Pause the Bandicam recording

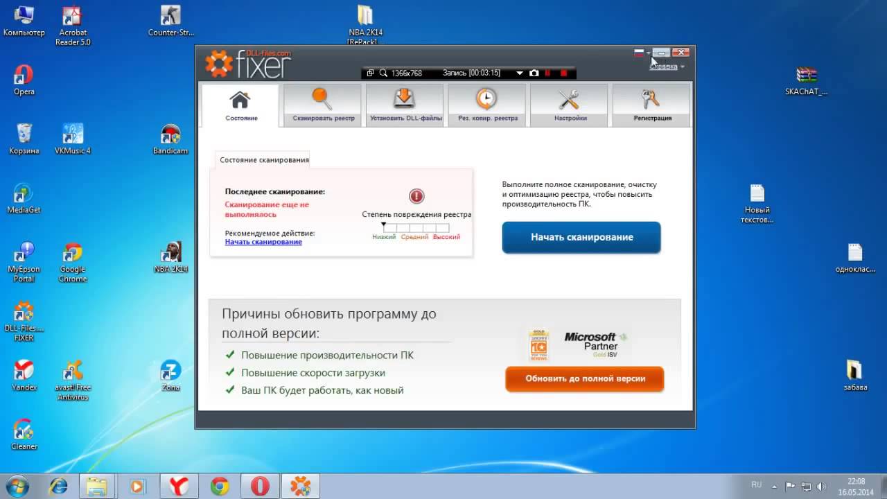(x=548, y=73)
